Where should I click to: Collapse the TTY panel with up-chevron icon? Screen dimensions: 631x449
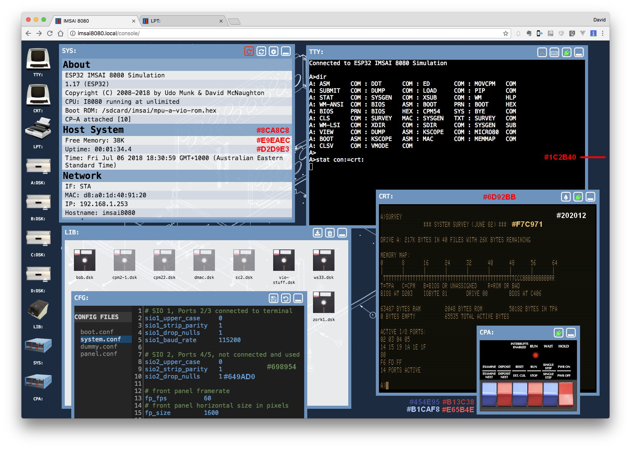point(542,52)
